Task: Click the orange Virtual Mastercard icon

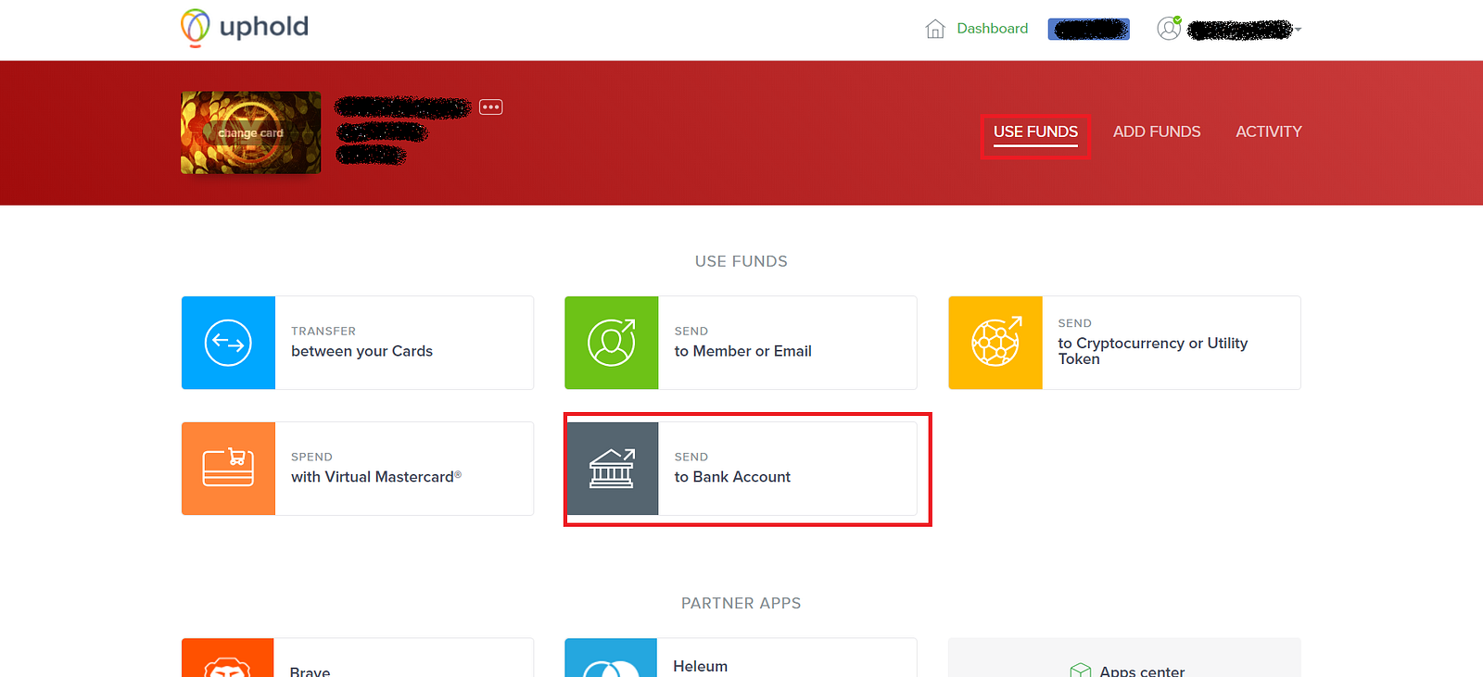Action: (x=228, y=469)
